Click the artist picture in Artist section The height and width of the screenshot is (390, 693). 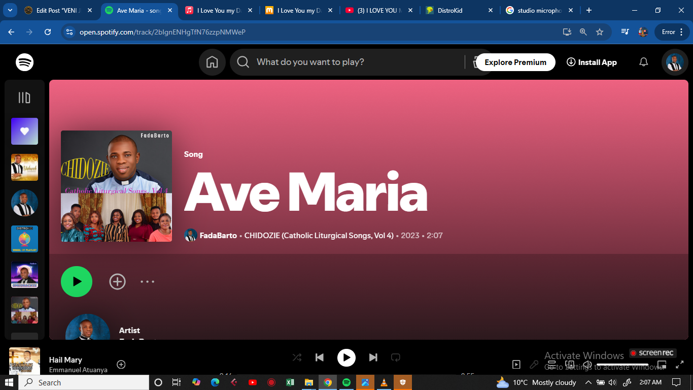click(88, 327)
